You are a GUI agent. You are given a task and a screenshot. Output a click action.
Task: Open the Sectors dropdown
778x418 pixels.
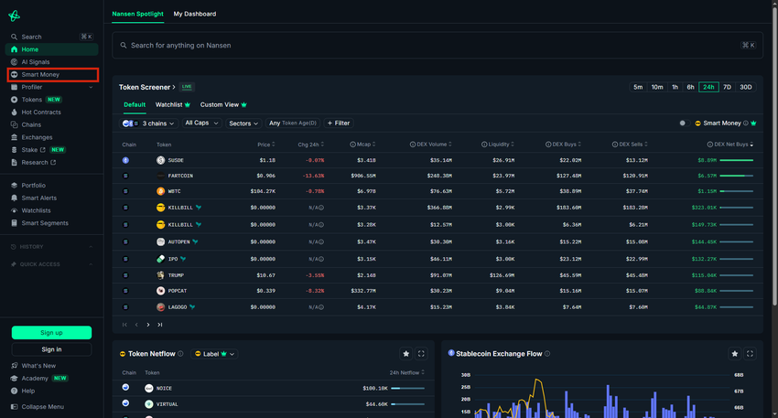(243, 123)
